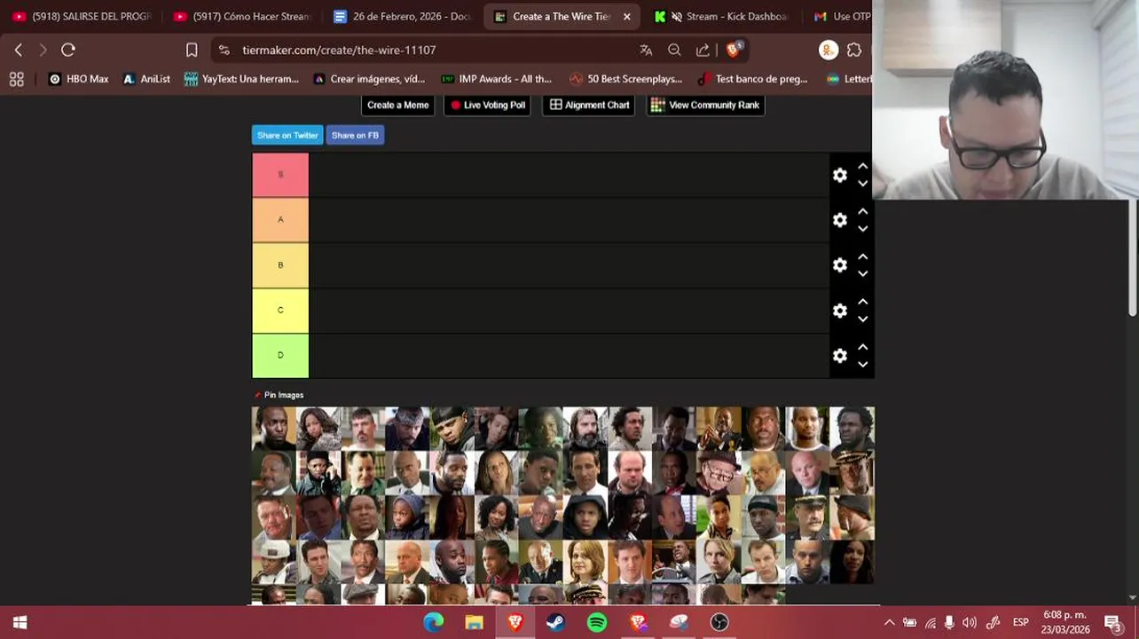Start a Live Voting Poll
1139x639 pixels.
tap(487, 105)
